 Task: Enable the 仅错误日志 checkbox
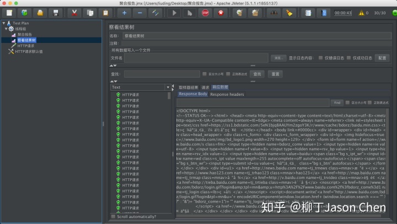(x=320, y=58)
